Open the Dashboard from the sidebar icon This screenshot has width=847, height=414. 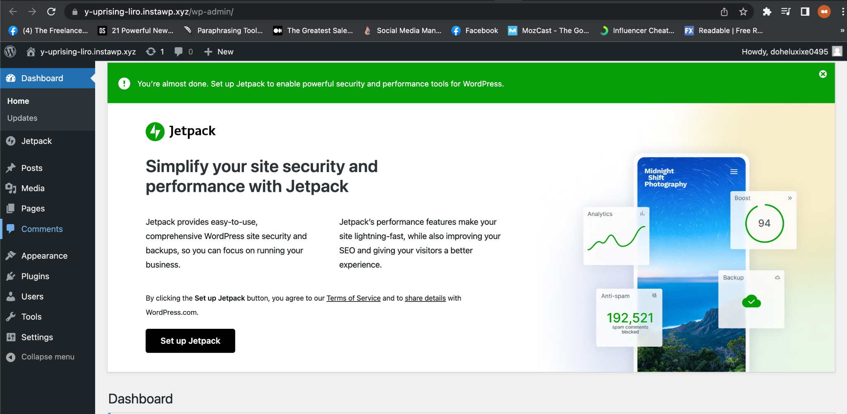[x=11, y=78]
